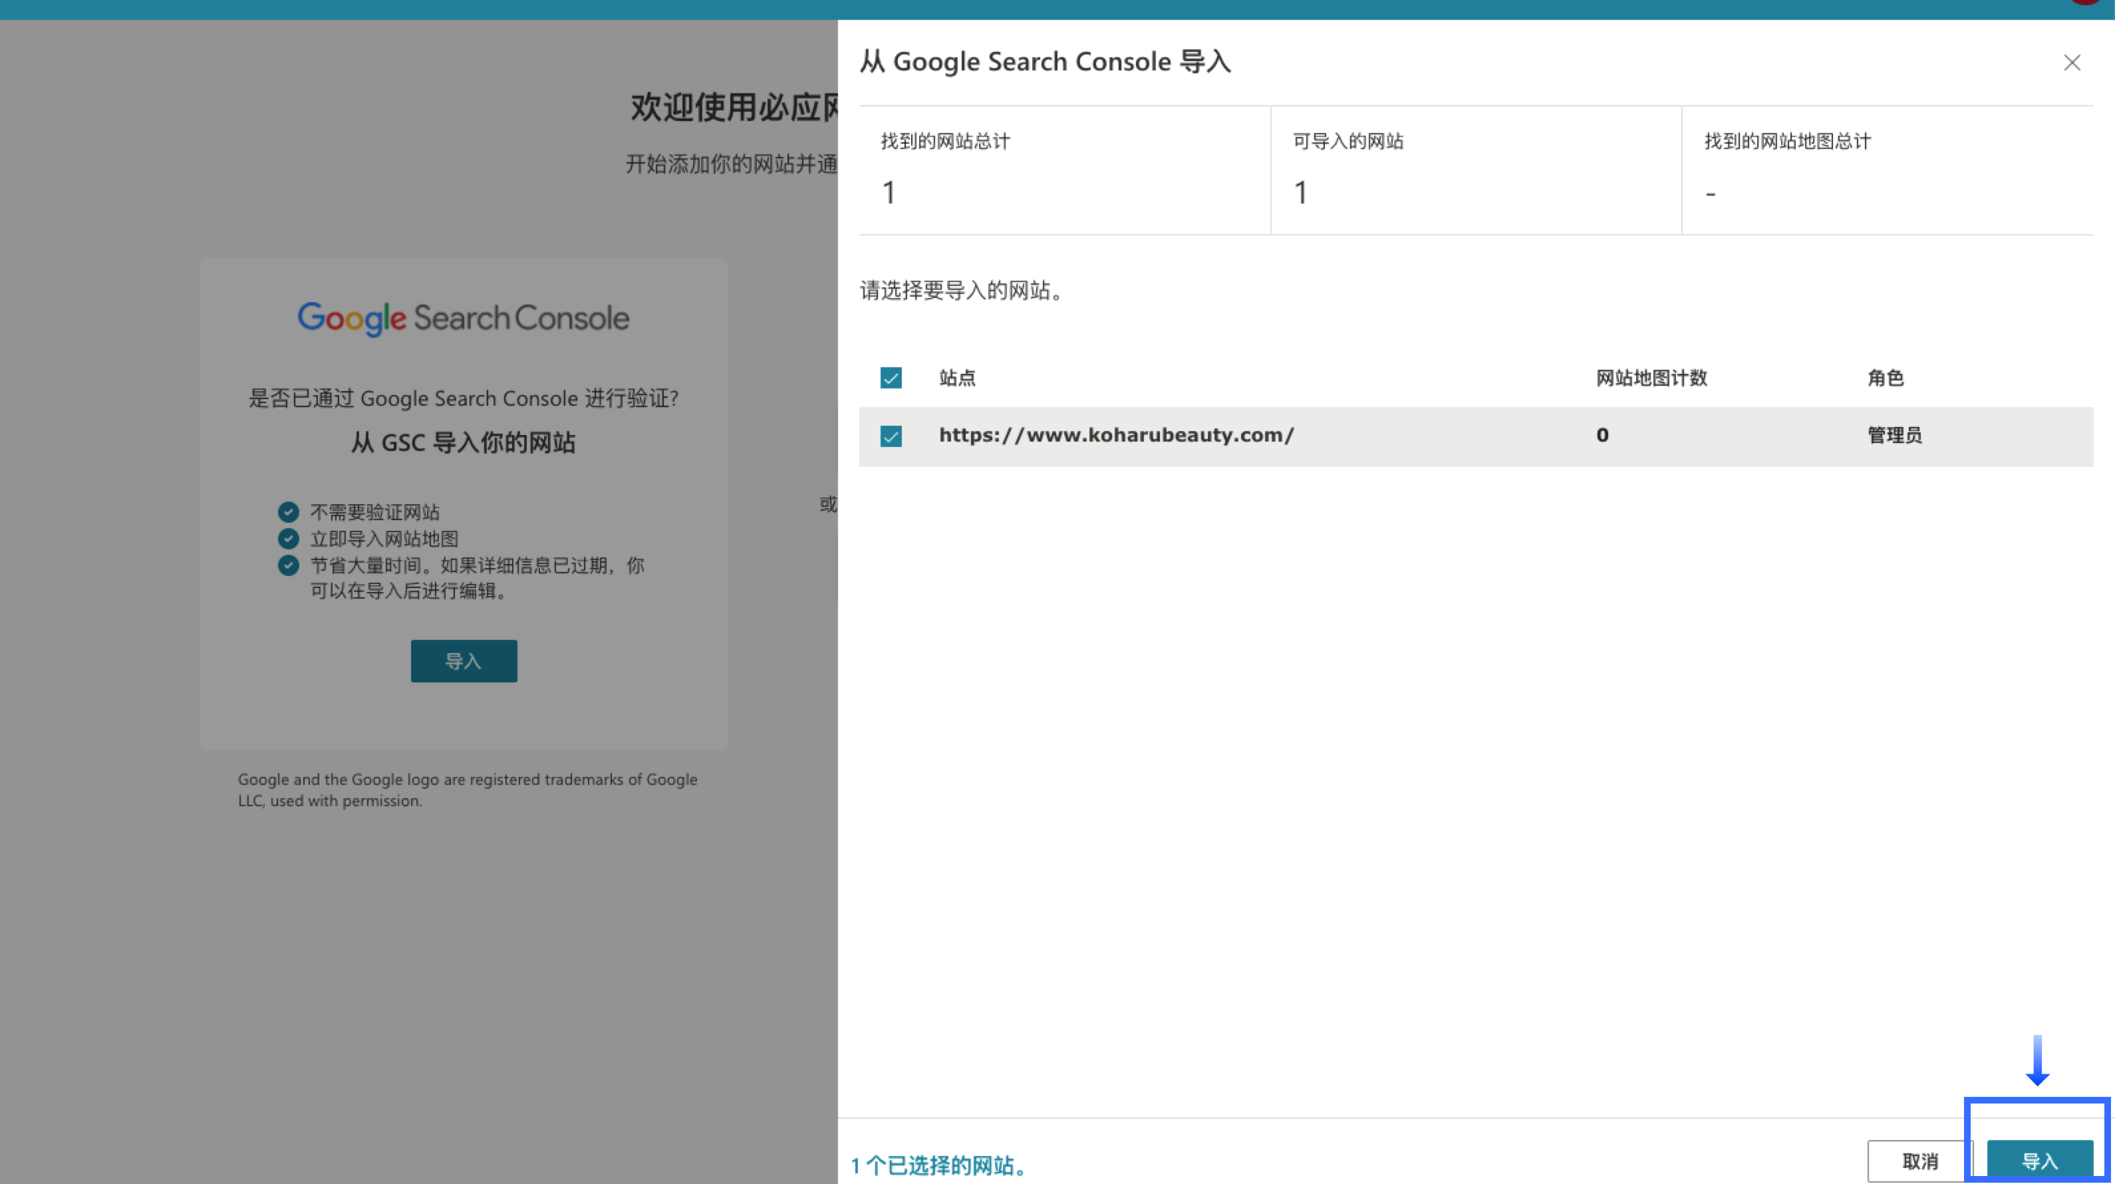The image size is (2115, 1184).
Task: Click the 从 Google Search Console 导入 panel title
Action: 1045,62
